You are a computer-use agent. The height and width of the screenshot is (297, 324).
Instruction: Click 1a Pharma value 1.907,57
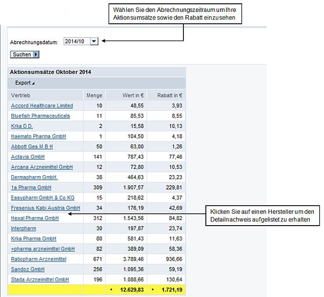pos(133,188)
